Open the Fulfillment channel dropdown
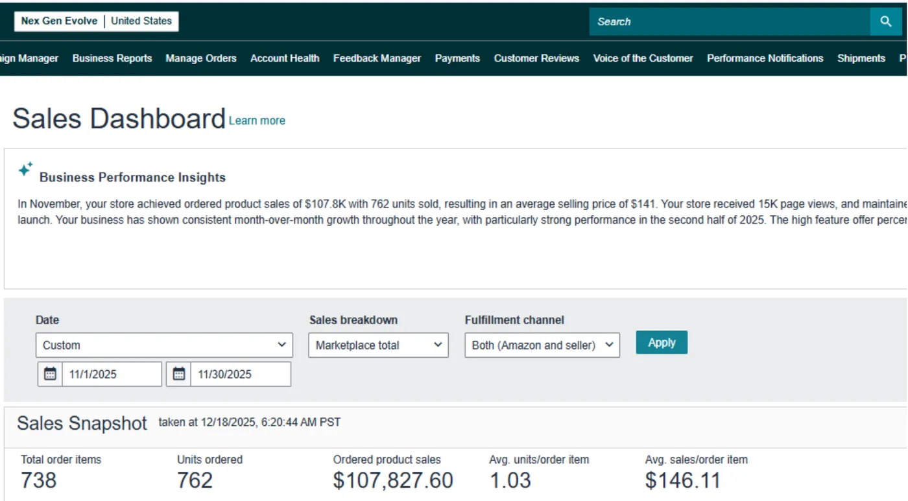This screenshot has height=501, width=908. click(542, 345)
